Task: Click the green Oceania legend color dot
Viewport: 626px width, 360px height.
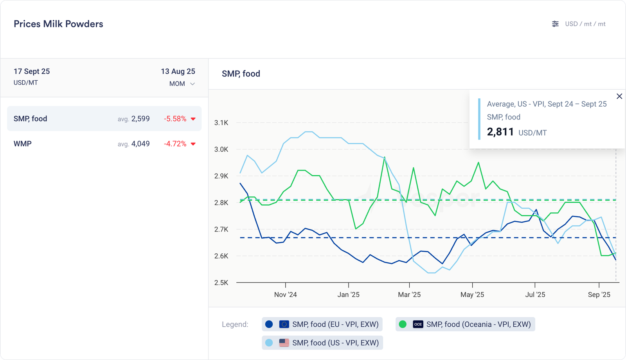Action: point(403,324)
